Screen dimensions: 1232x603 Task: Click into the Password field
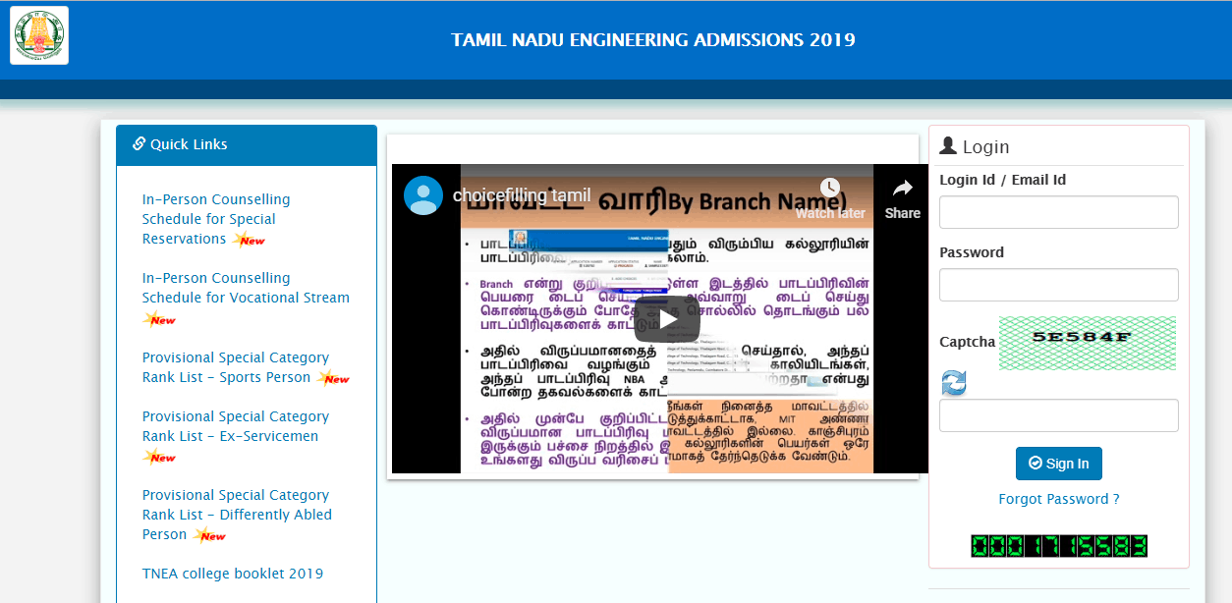pyautogui.click(x=1058, y=285)
